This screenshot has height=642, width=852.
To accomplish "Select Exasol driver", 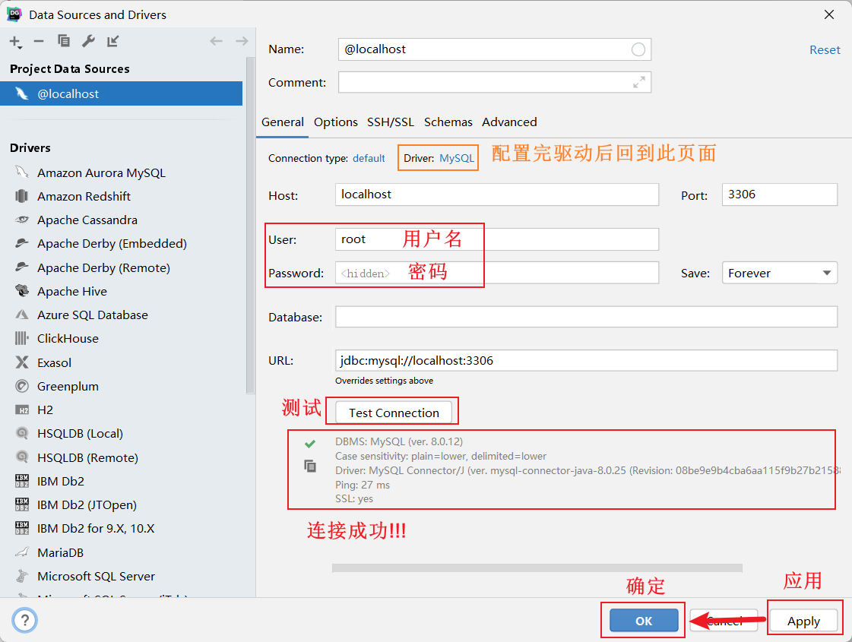I will pyautogui.click(x=54, y=362).
